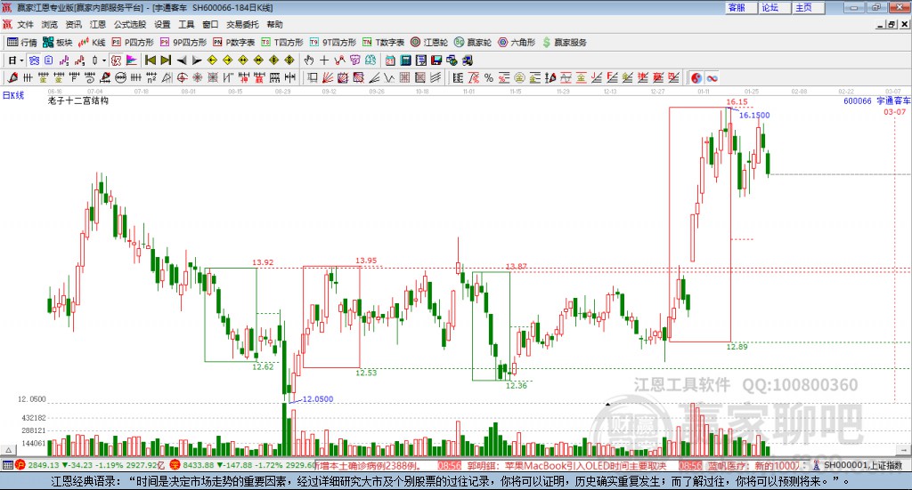
Task: Open the 公式选股 menu
Action: pyautogui.click(x=130, y=24)
